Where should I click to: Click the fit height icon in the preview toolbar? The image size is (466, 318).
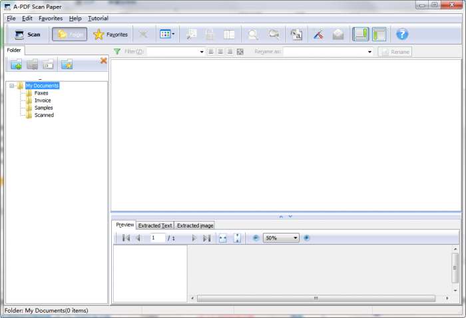point(237,238)
